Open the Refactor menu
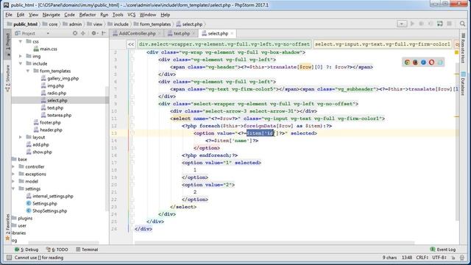This screenshot has width=471, height=265. click(x=88, y=15)
